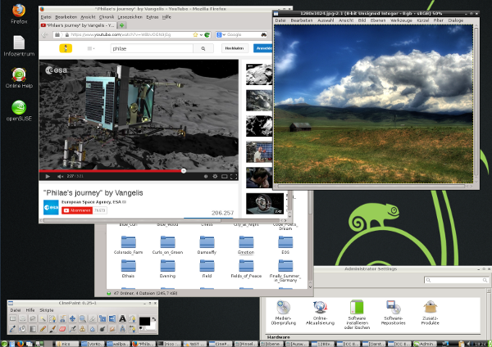This screenshot has width=492, height=347.
Task: Open Software installieren oder löschen
Action: (x=357, y=315)
